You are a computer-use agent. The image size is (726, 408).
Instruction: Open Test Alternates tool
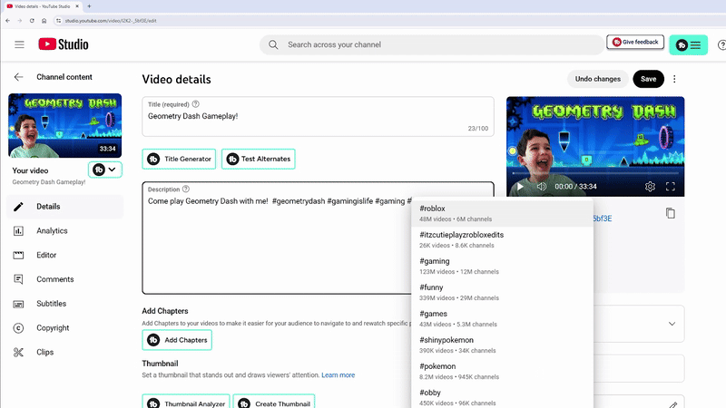pyautogui.click(x=259, y=159)
